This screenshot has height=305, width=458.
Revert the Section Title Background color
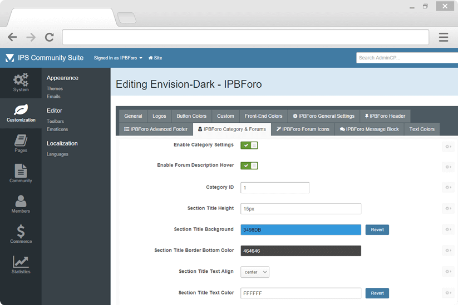[x=377, y=230]
